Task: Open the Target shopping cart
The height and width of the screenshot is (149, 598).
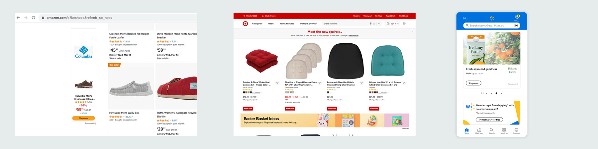Action: coord(404,24)
